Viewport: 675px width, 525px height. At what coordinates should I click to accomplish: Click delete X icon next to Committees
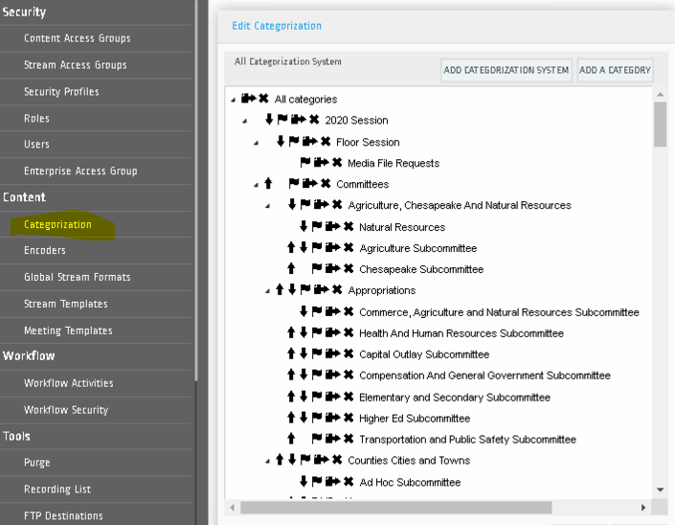tap(326, 184)
